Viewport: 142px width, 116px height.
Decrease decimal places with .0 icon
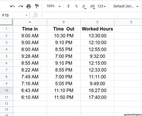click(84, 7)
